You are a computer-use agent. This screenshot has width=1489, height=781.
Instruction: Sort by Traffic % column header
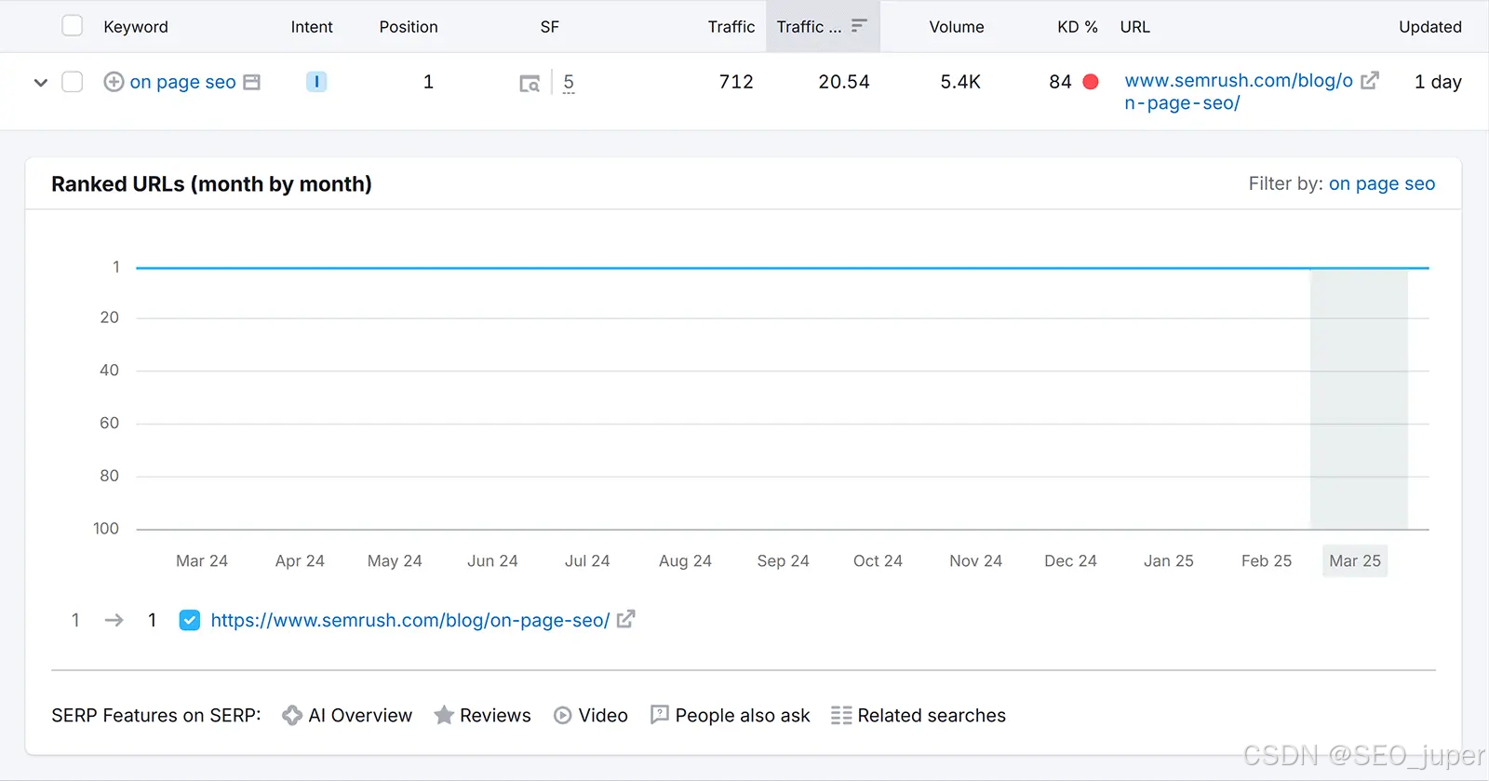[x=823, y=26]
